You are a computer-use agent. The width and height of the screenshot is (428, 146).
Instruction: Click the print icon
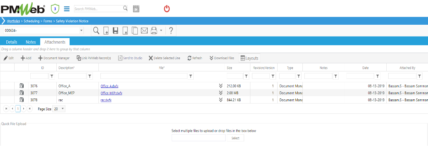154,31
